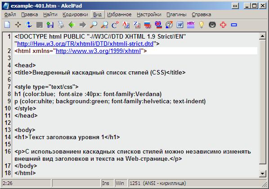Open the Плагины menu

176,14
